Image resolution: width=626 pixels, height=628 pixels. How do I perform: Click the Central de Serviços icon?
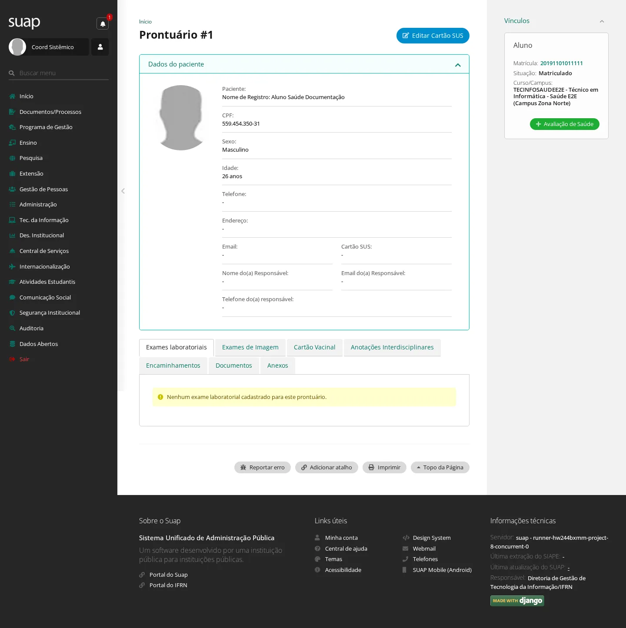point(12,251)
